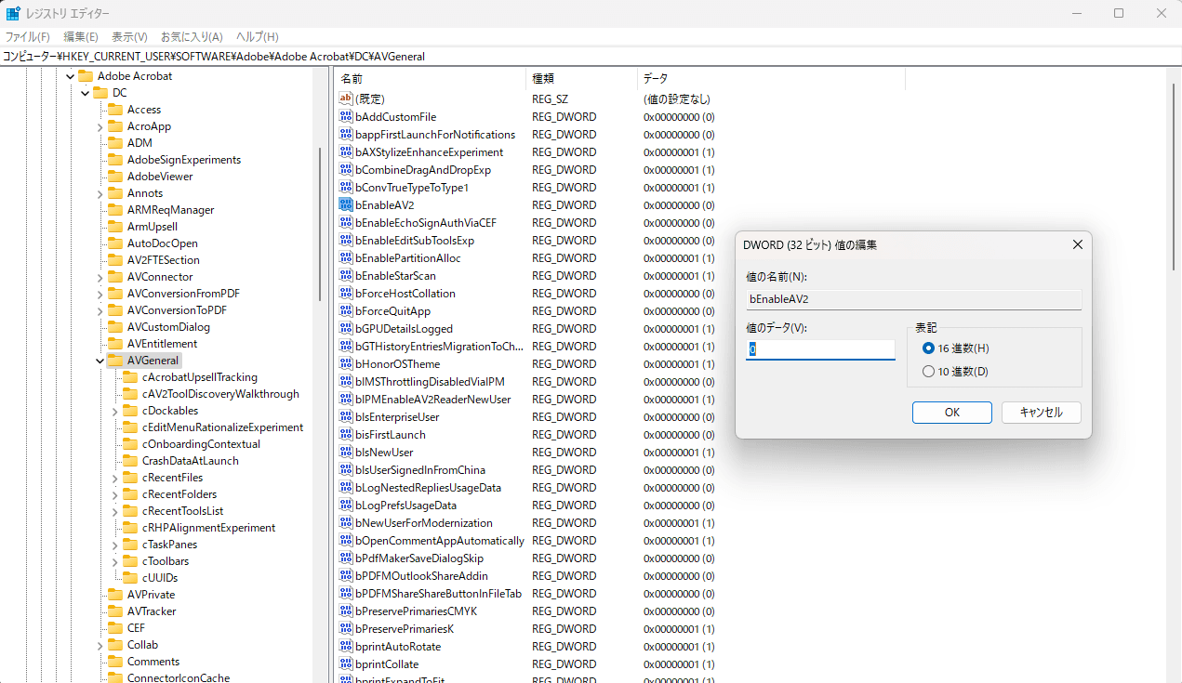Click the bEnableAV2 DWORD value icon

346,205
